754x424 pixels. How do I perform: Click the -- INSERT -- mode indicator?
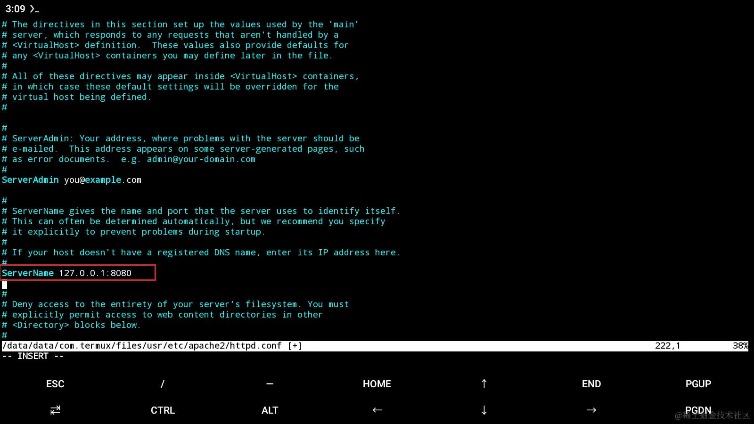[x=33, y=356]
